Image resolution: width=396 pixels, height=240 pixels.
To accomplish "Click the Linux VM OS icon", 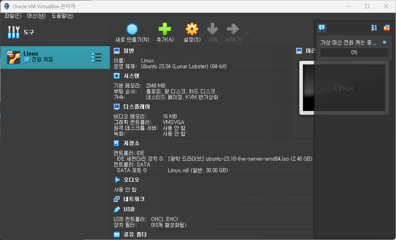I will [x=14, y=58].
